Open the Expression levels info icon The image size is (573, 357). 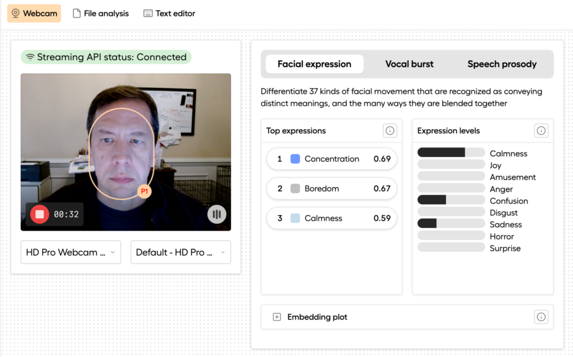541,131
